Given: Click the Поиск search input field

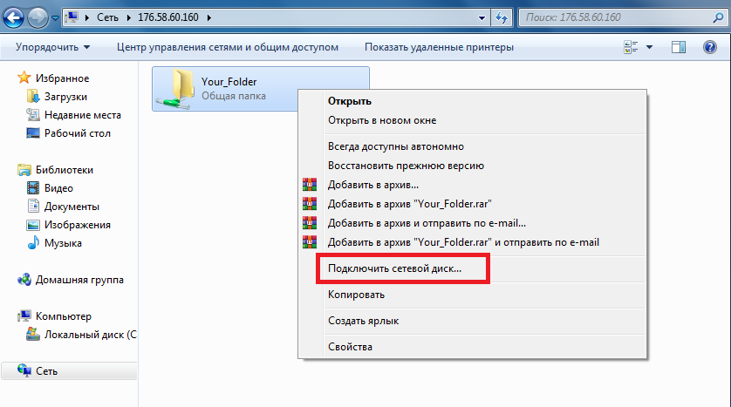Looking at the screenshot, I should (x=615, y=17).
